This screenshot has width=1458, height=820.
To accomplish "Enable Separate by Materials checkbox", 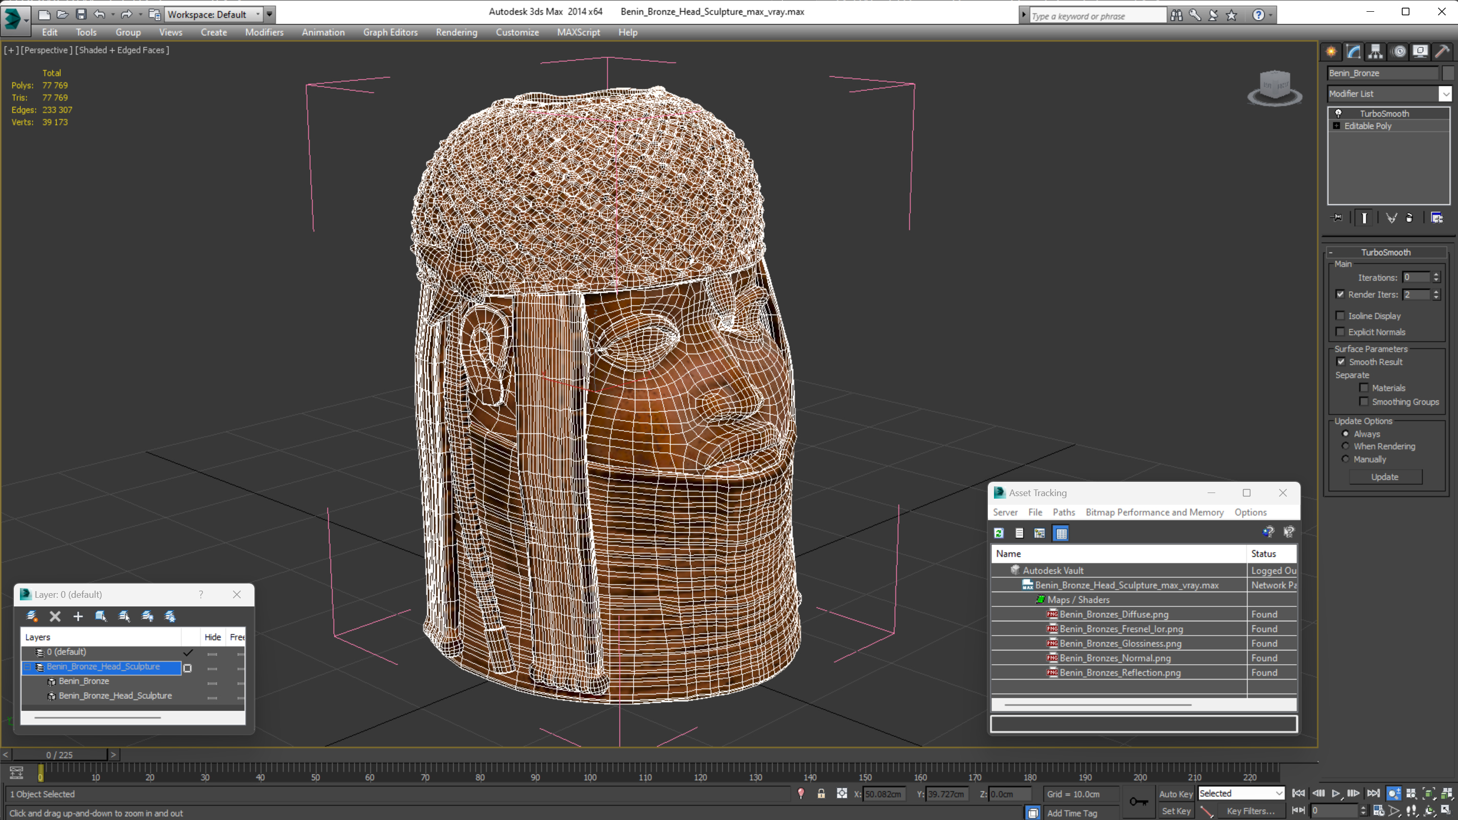I will [x=1364, y=388].
